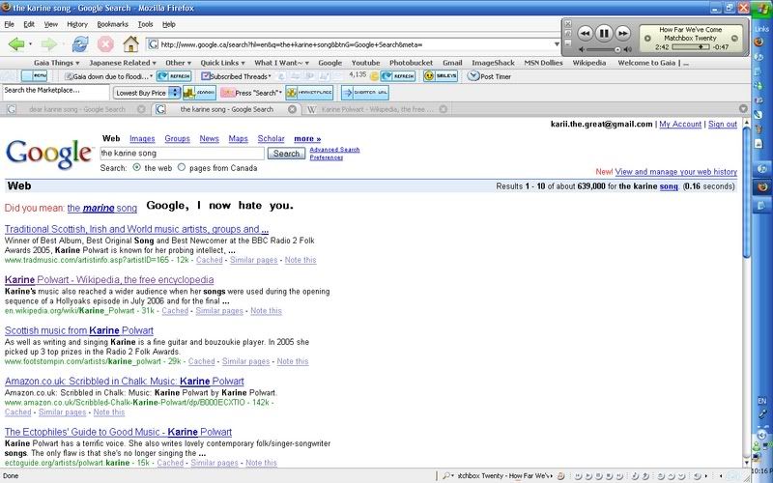
Task: Open the My Account link
Action: 680,125
